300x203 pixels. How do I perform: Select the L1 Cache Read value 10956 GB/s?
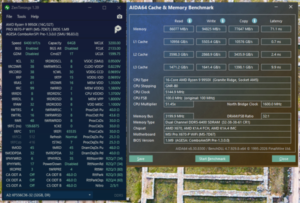(178, 41)
